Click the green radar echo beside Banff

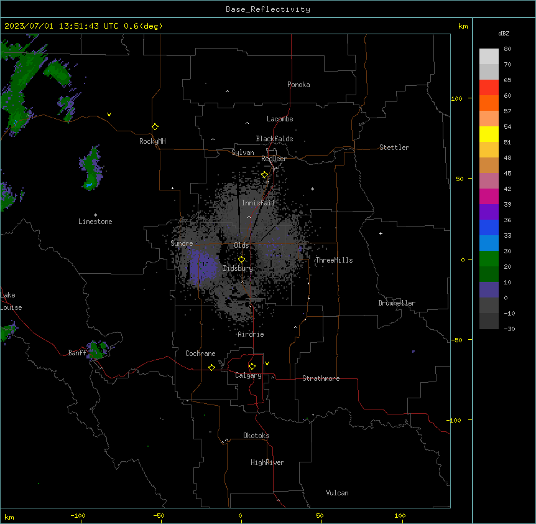tap(98, 350)
